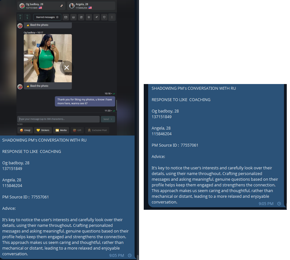Open Angela's profile avatar in header
Screen dimensions: 290x260
[72, 6]
